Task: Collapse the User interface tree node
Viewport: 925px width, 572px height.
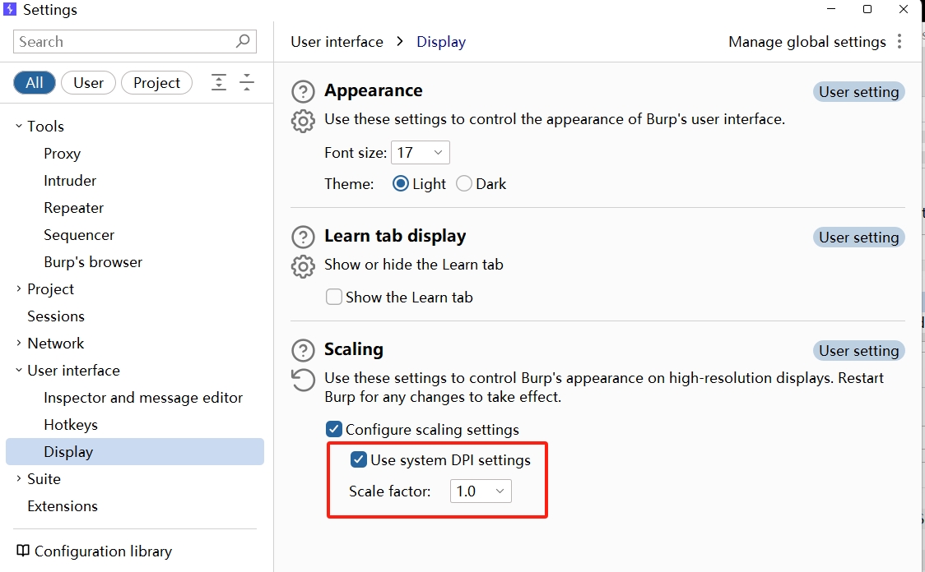Action: click(19, 370)
